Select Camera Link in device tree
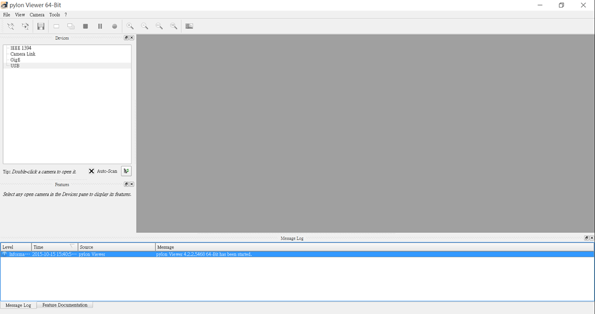This screenshot has width=595, height=314. click(x=23, y=54)
